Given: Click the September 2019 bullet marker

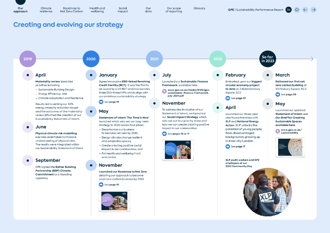Looking at the screenshot, I should [x=28, y=161].
